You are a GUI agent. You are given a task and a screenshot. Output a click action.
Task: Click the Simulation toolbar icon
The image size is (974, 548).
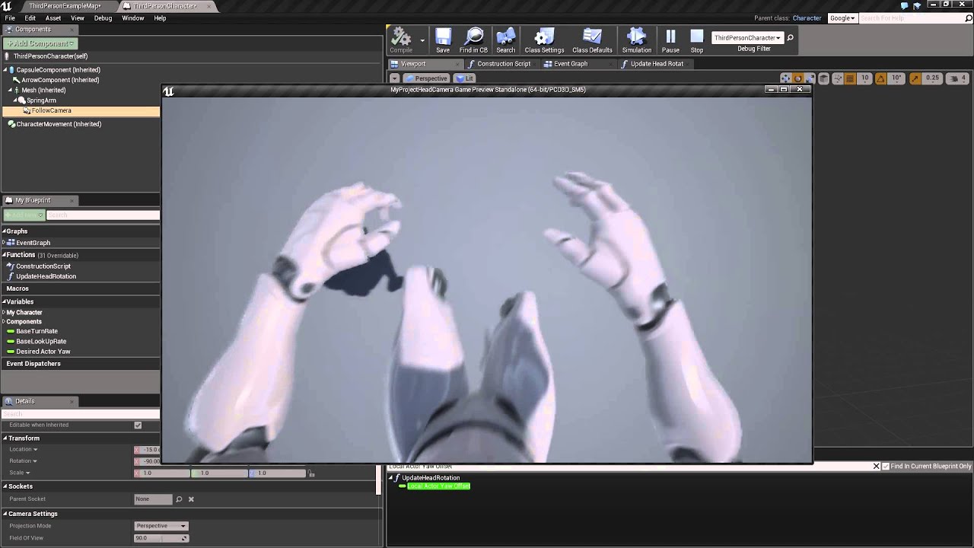(x=637, y=41)
